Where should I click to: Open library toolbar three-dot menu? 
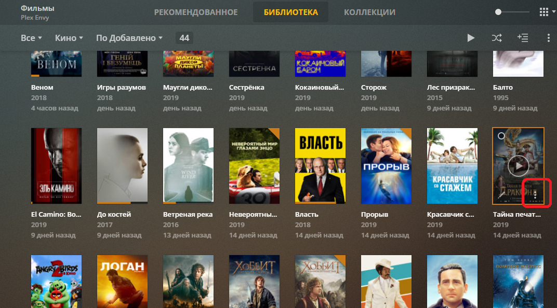pyautogui.click(x=548, y=38)
